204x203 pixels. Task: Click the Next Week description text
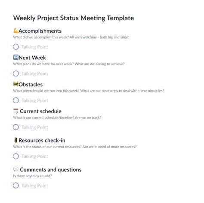(x=69, y=64)
